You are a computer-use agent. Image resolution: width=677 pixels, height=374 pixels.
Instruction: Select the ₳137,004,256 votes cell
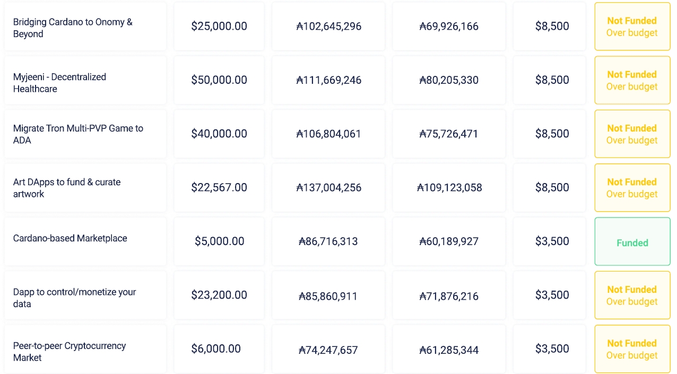click(x=328, y=187)
